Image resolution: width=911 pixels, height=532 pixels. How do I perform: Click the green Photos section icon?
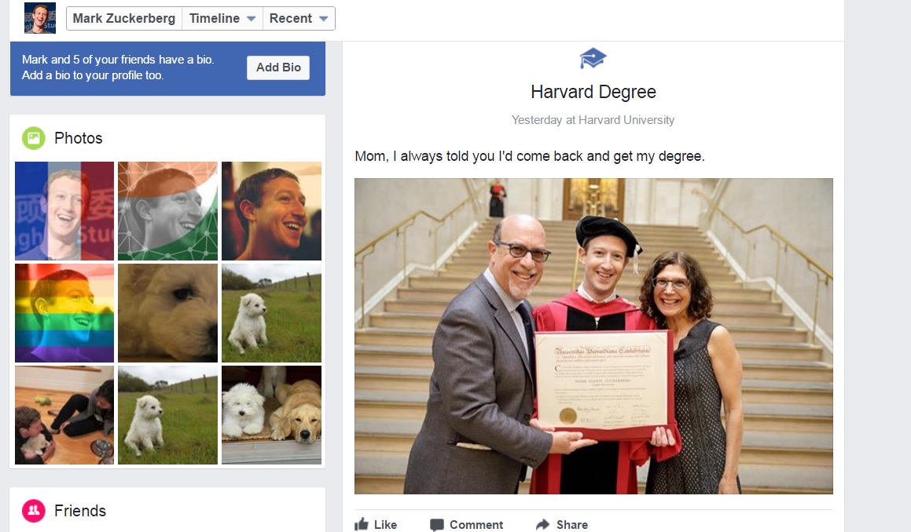[x=34, y=138]
